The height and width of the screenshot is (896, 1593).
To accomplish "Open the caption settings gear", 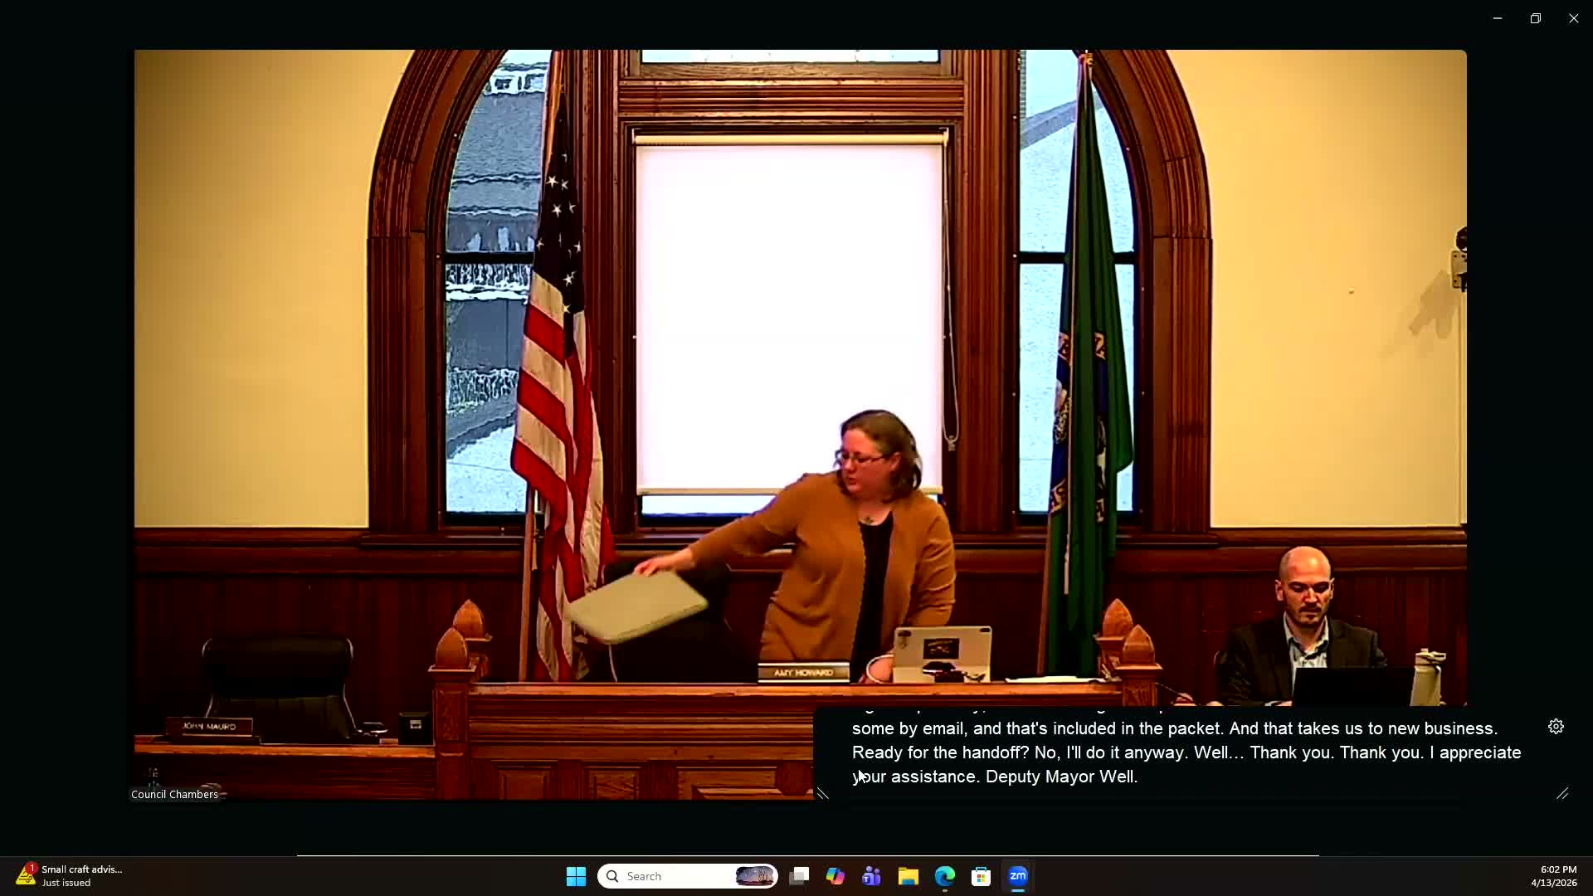I will click(1556, 727).
